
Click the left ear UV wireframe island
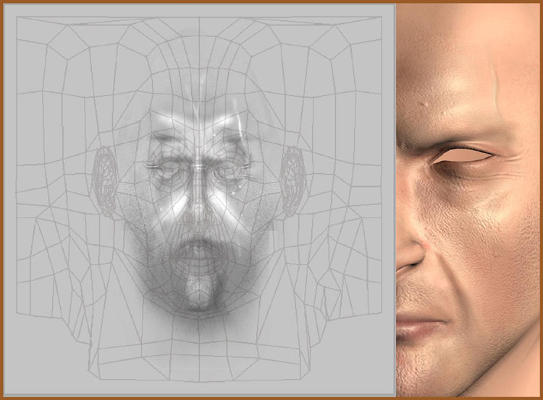(106, 180)
